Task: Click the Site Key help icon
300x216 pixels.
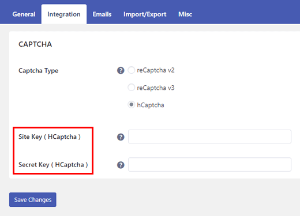Action: [121, 137]
